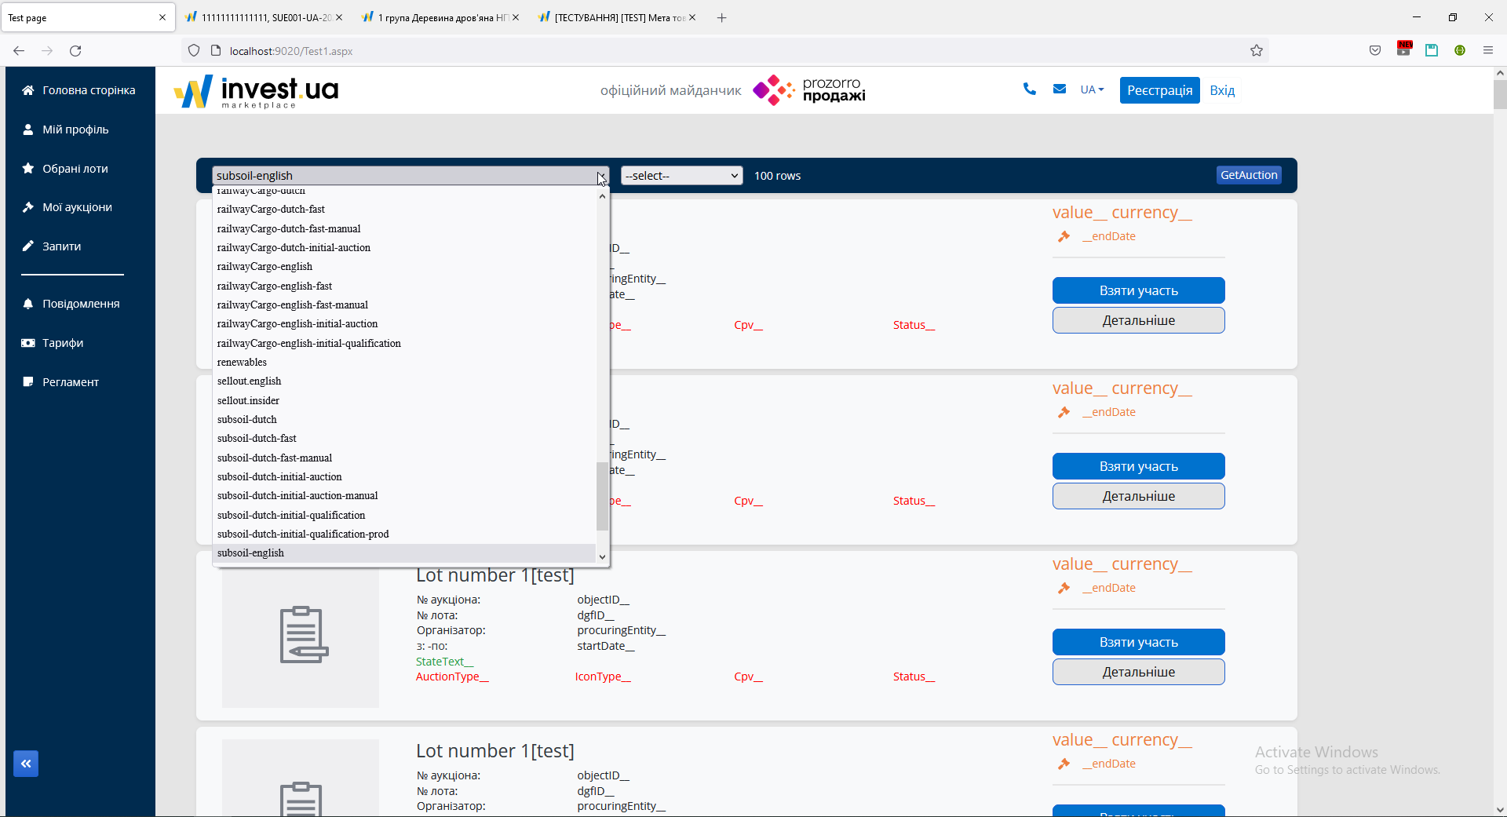This screenshot has height=817, width=1507.
Task: Click the page vertical scrollbar thumb
Action: (1500, 94)
